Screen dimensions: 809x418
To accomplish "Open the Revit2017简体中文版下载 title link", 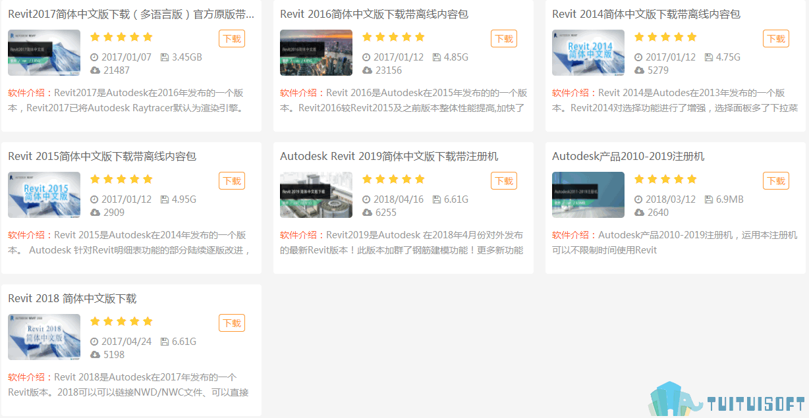I will [131, 14].
